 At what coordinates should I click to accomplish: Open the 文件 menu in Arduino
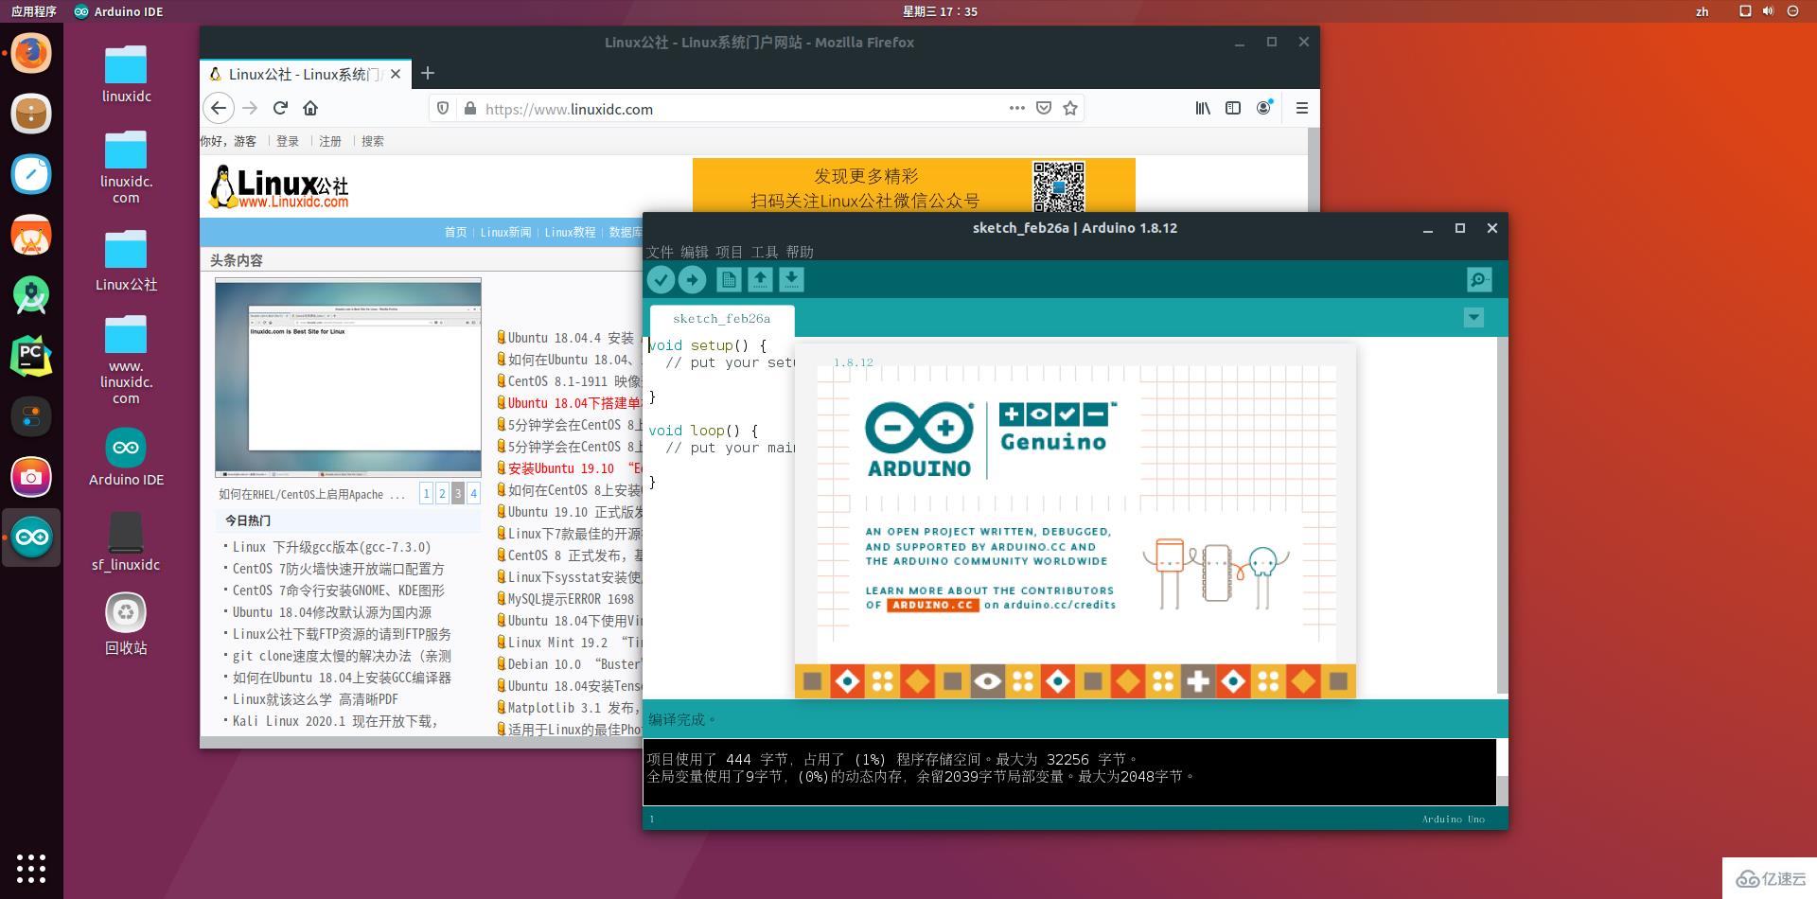[660, 252]
